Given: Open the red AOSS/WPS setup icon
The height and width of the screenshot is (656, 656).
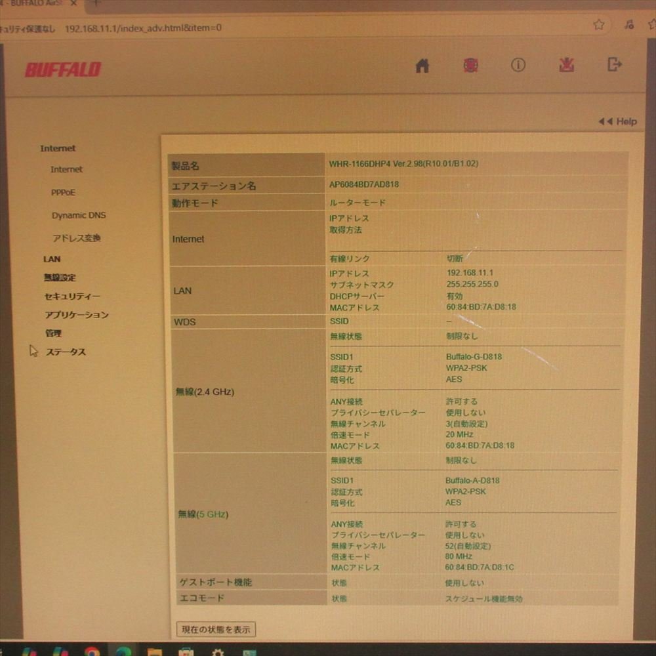Looking at the screenshot, I should pos(470,66).
